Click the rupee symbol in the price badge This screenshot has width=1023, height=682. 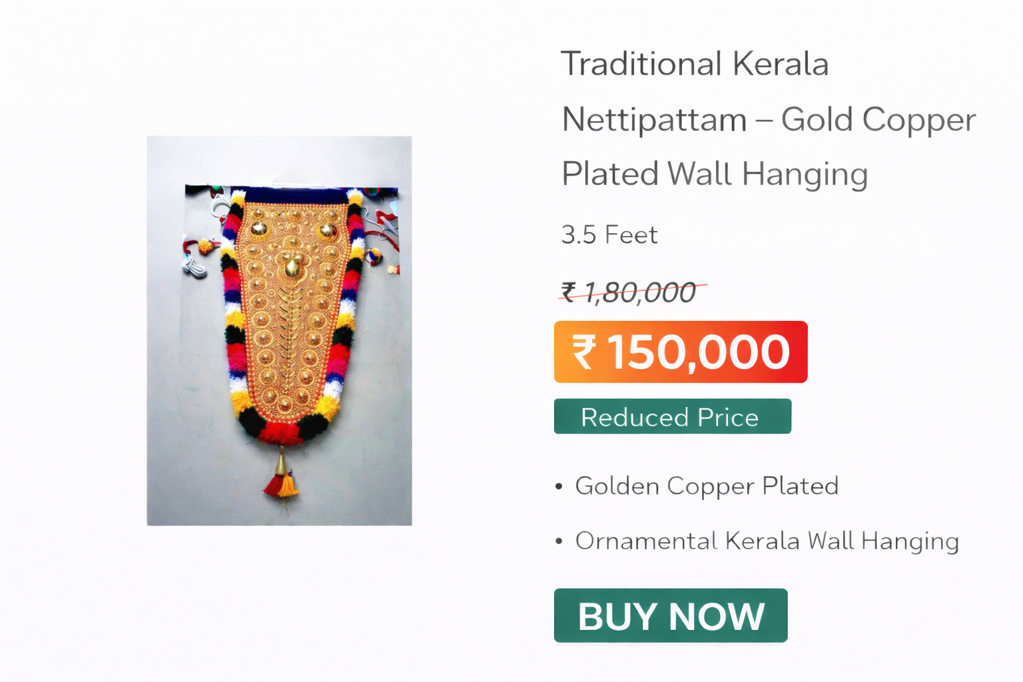coord(585,352)
